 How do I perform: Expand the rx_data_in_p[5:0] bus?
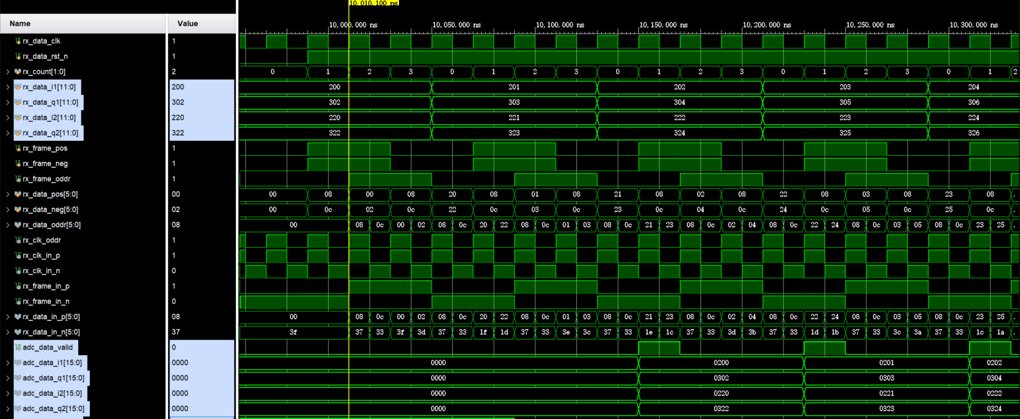(x=7, y=317)
